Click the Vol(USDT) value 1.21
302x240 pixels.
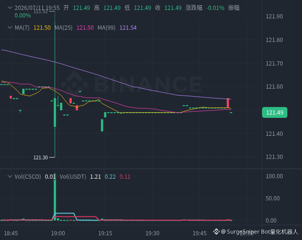click(x=95, y=177)
